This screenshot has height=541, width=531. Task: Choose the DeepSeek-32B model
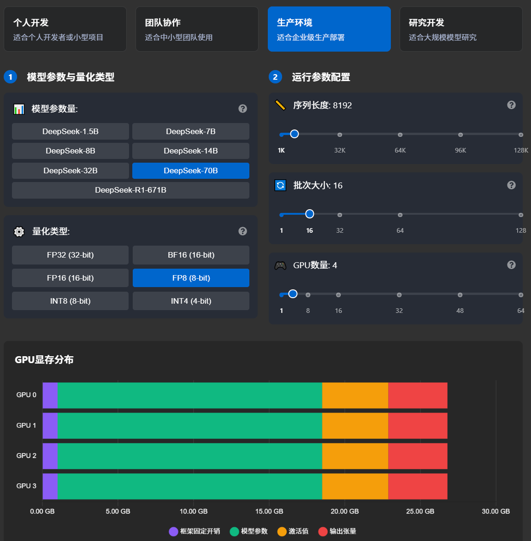tap(71, 171)
